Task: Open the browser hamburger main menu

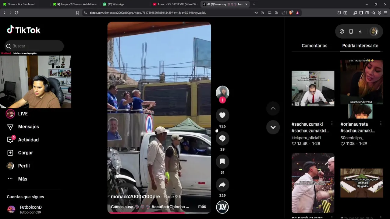Action: [385, 13]
